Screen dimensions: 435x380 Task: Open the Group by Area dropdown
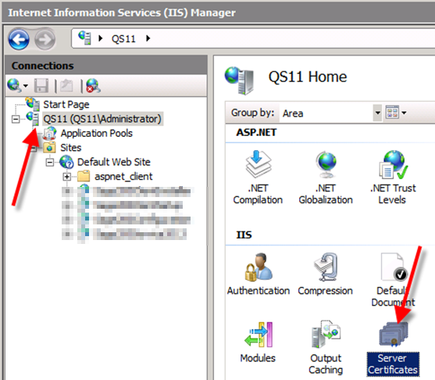(377, 113)
